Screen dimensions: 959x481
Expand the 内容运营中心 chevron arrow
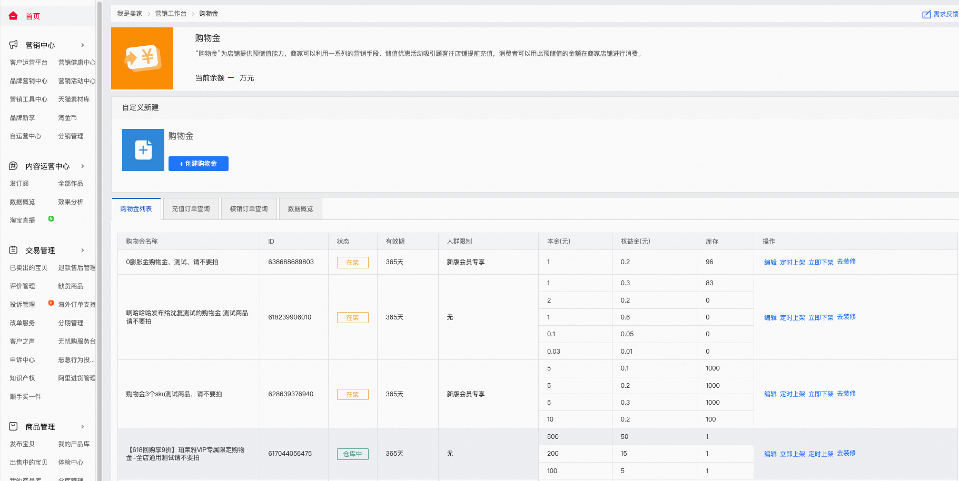click(83, 166)
